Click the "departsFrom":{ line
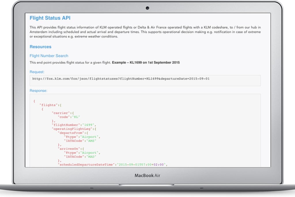The height and width of the screenshot is (197, 295). (x=73, y=133)
